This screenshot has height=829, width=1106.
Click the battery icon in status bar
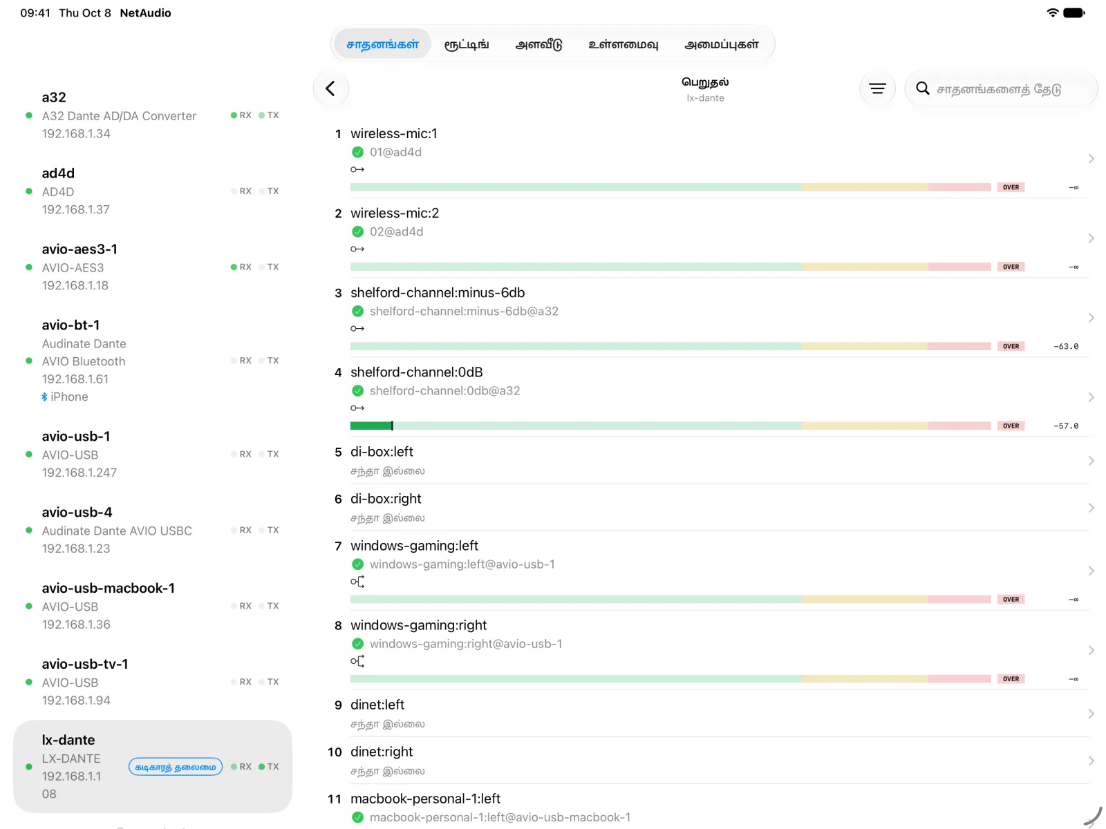[x=1074, y=12]
